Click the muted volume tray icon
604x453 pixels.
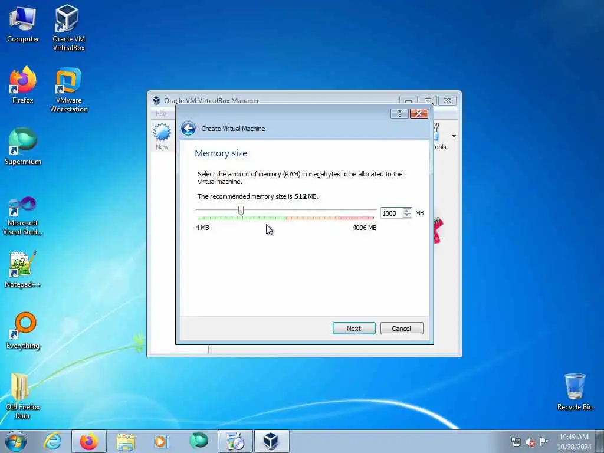530,442
